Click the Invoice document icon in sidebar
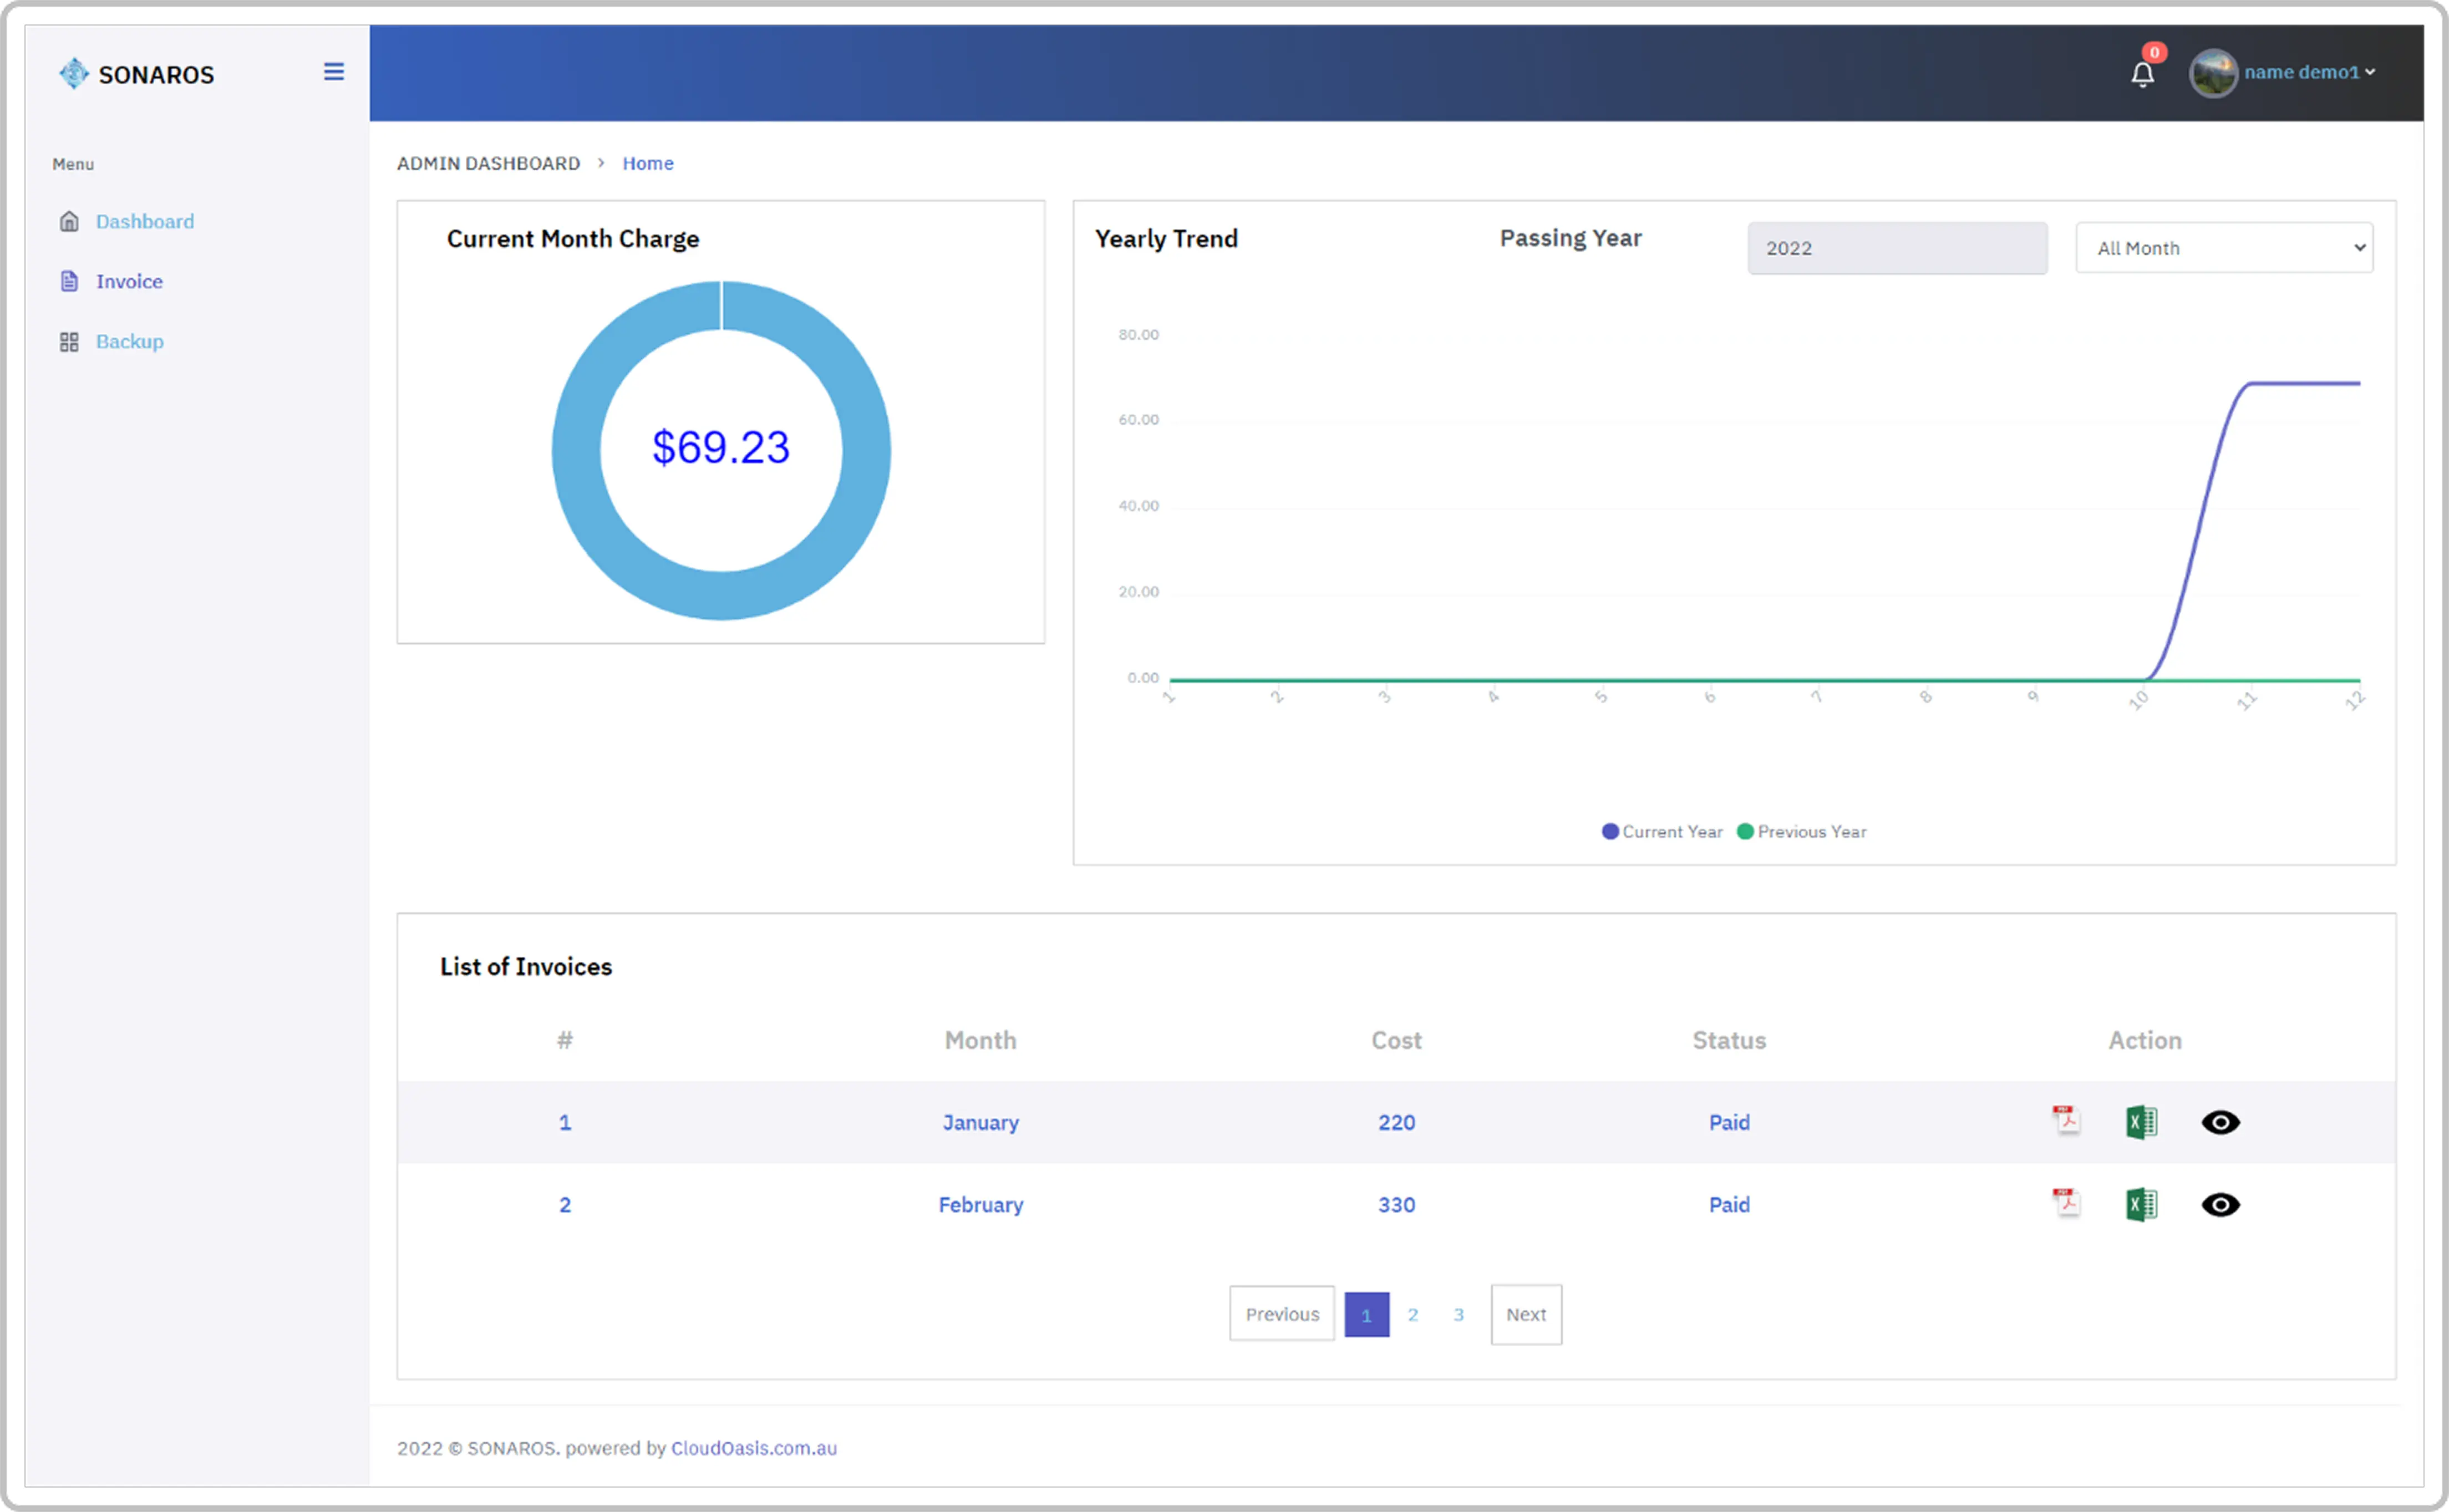The height and width of the screenshot is (1512, 2449). pos(69,281)
